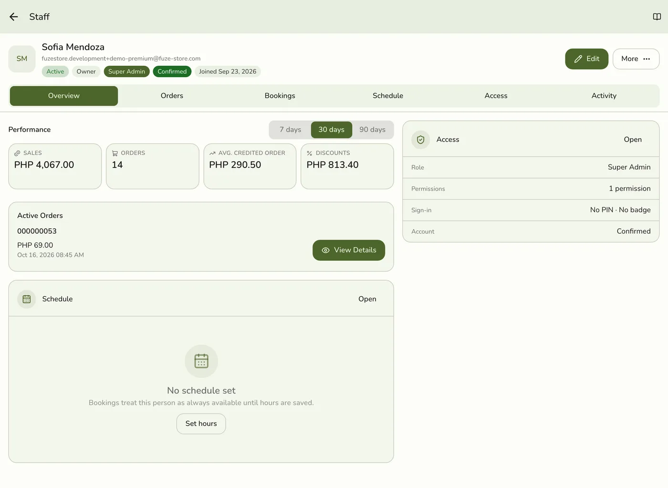This screenshot has width=668, height=488.
Task: Click the Sales card link icon
Action: pos(17,153)
